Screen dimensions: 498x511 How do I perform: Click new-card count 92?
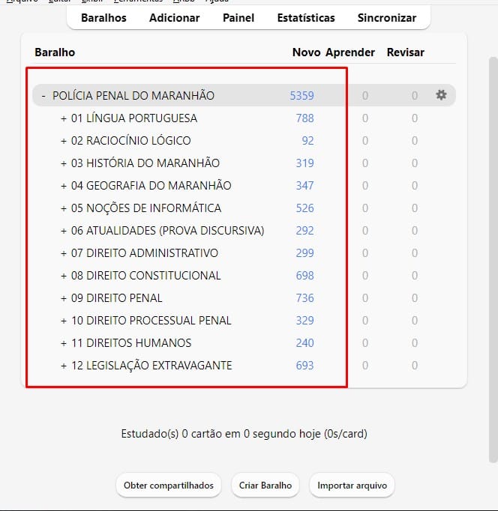click(307, 141)
